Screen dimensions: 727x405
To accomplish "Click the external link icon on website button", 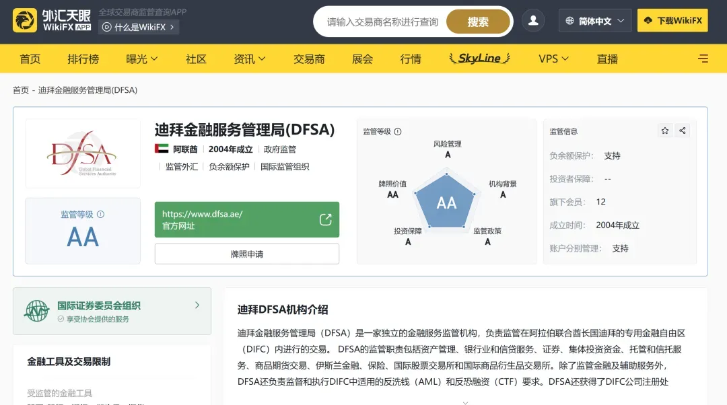I will pos(326,219).
